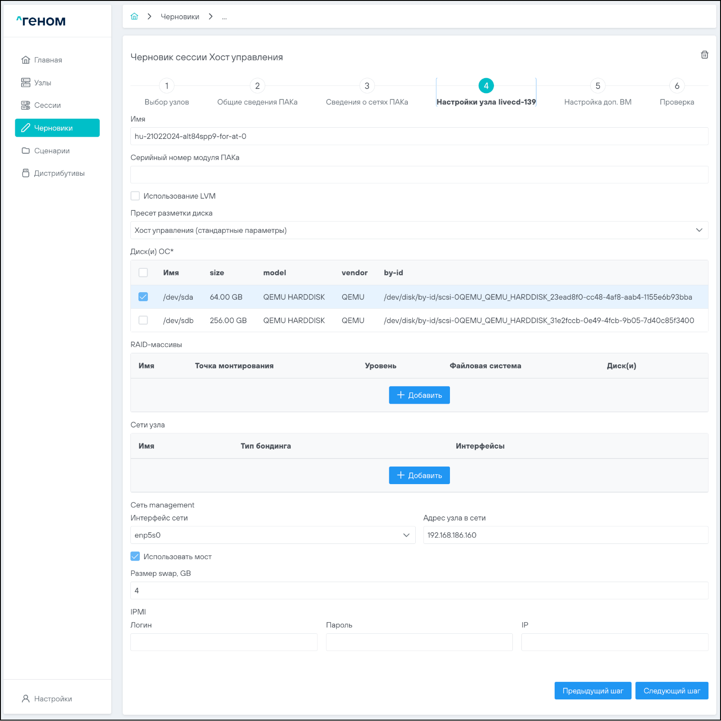Go to step 2 Общие сведения ПАКа

pyautogui.click(x=257, y=86)
